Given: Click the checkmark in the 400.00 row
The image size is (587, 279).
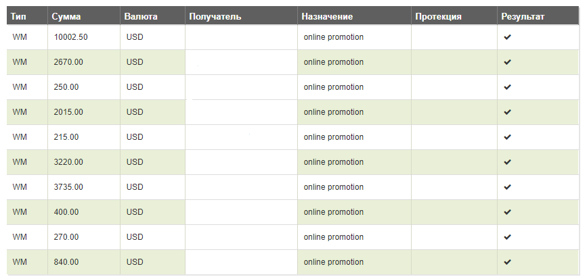Looking at the screenshot, I should [507, 212].
